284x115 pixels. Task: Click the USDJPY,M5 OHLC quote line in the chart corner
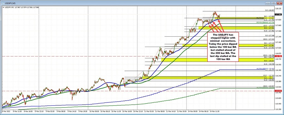[21, 8]
